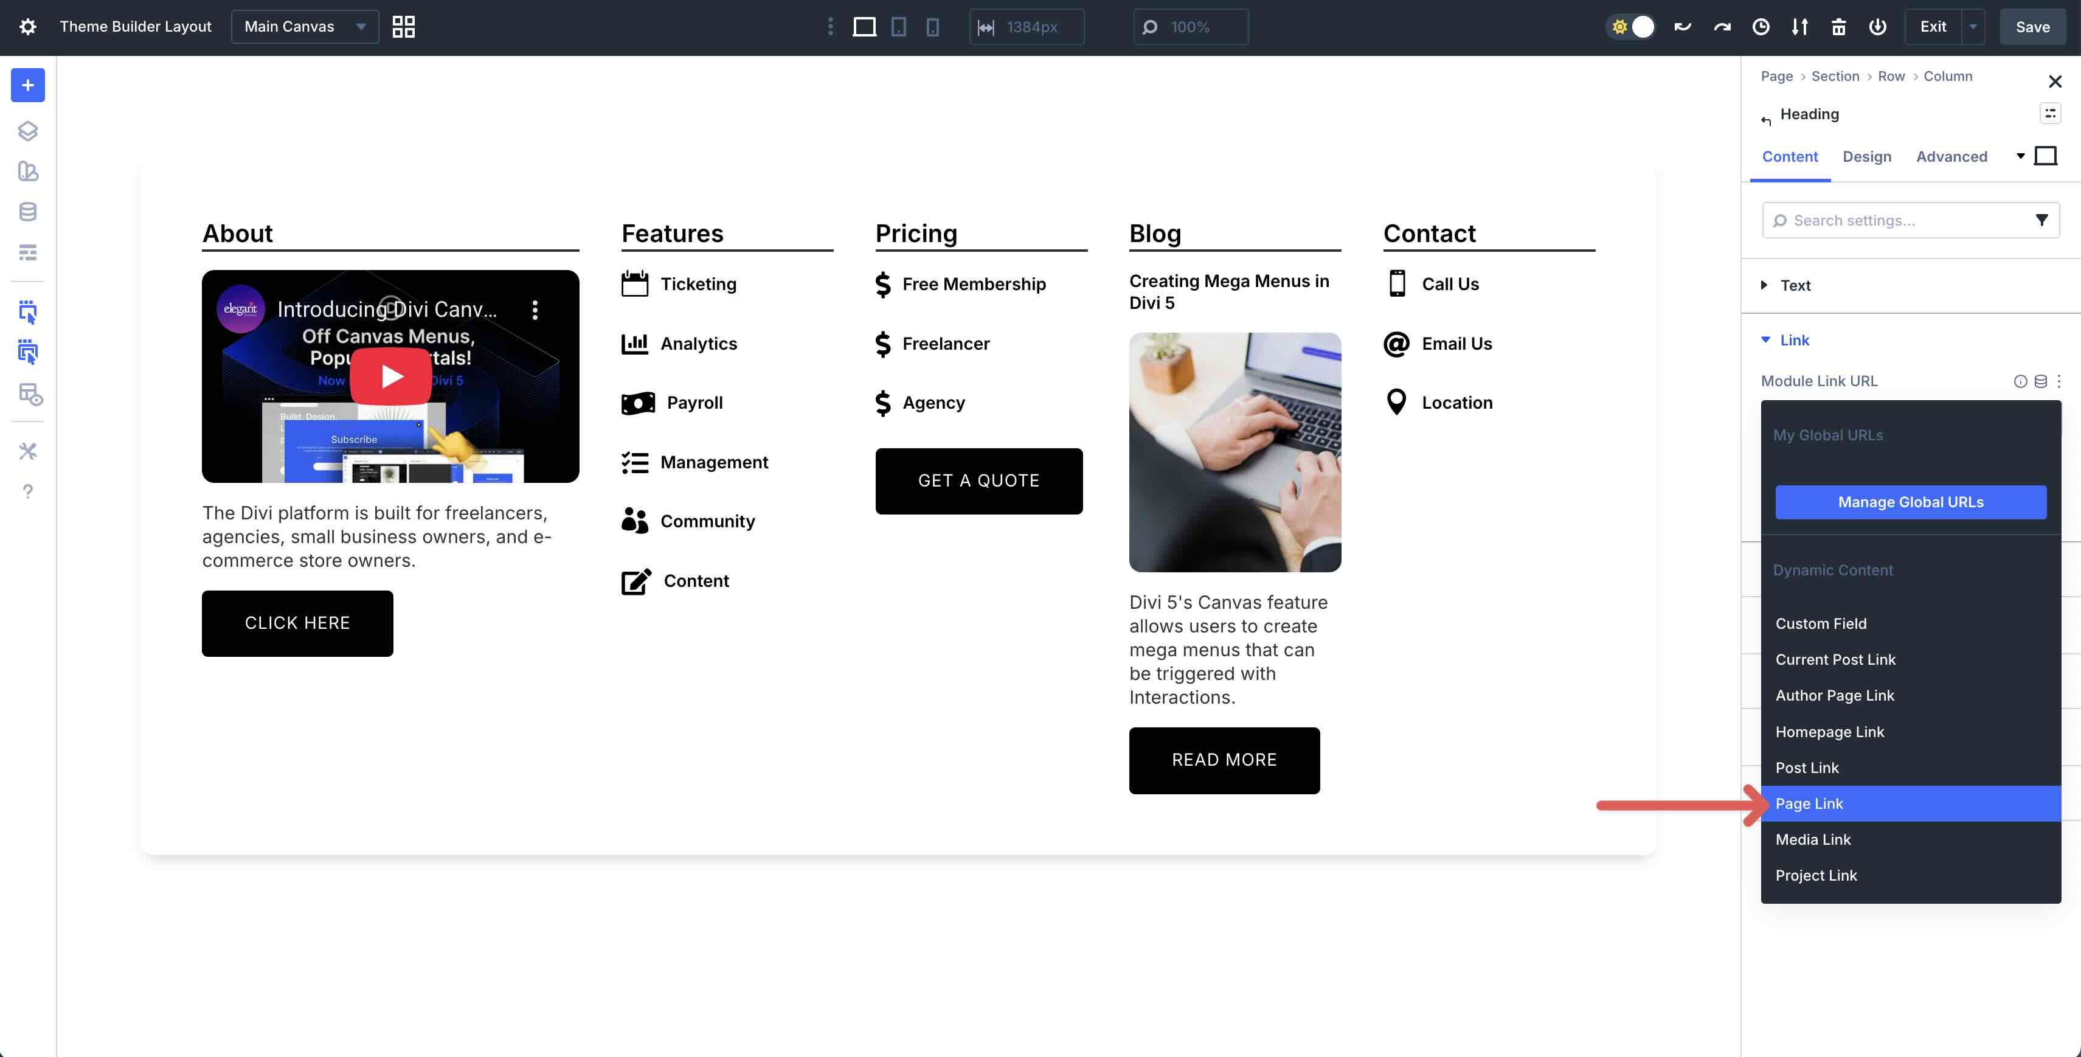Click the filter icon in settings search
Viewport: 2081px width, 1057px height.
click(2041, 220)
